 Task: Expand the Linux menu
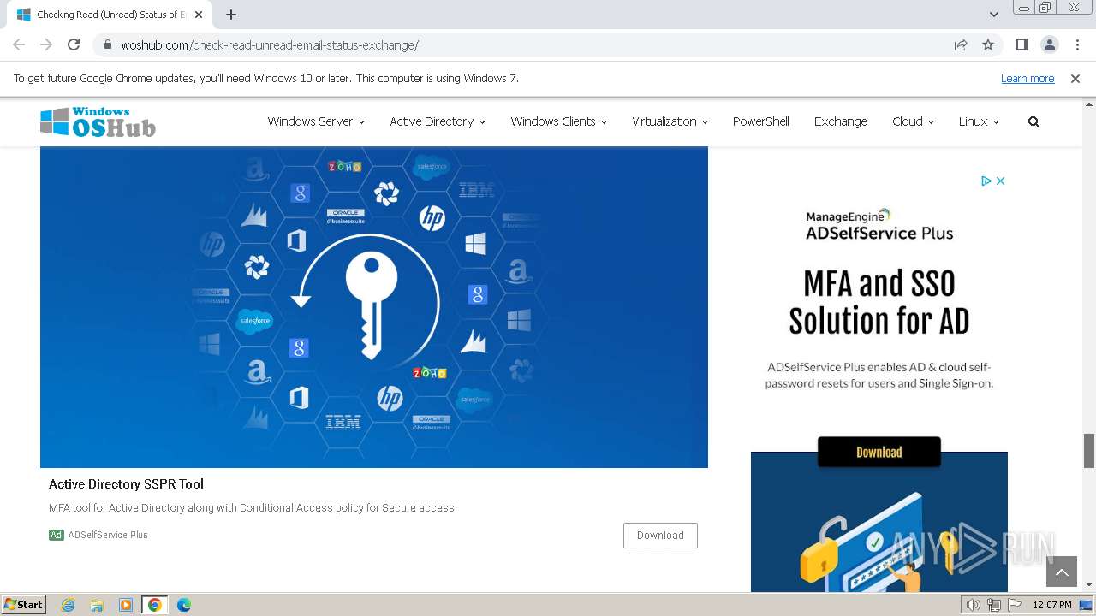(979, 121)
